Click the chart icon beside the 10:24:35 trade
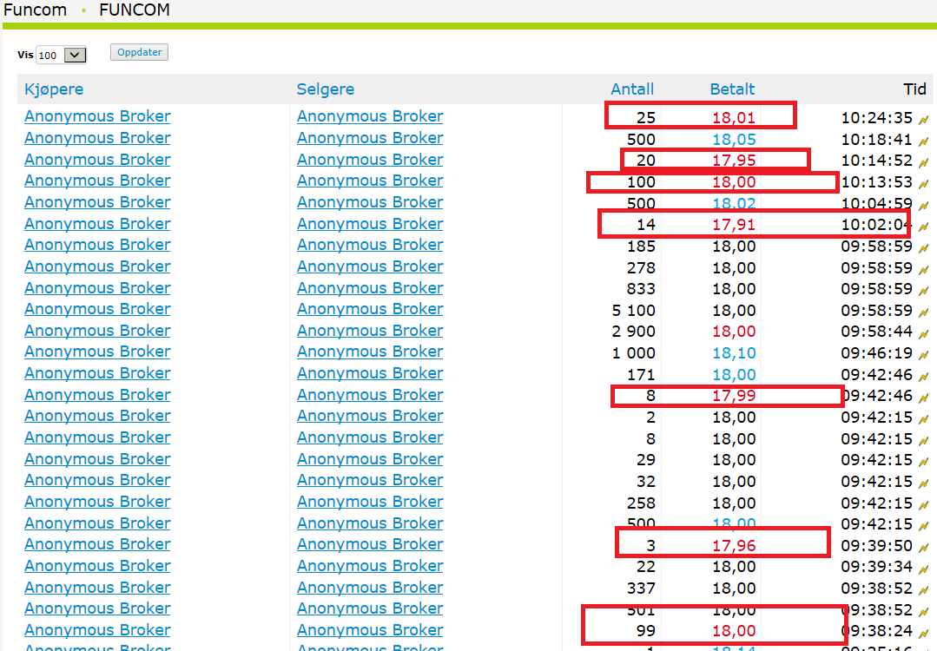The height and width of the screenshot is (651, 937). point(924,120)
